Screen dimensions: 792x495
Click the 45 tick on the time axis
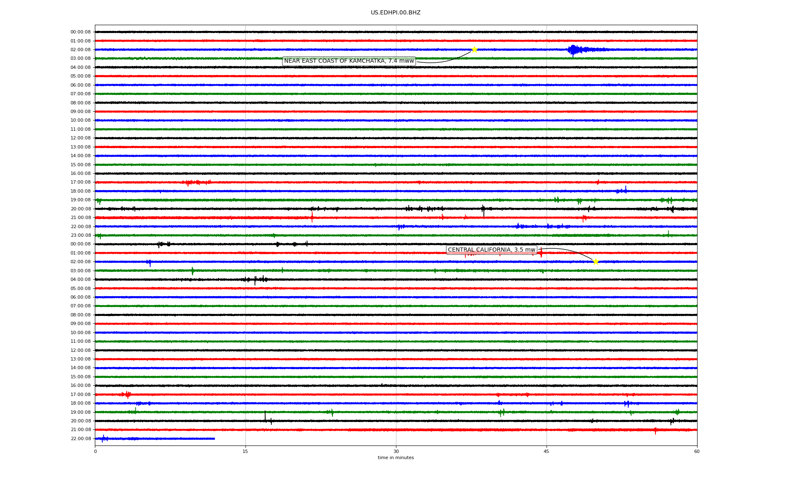pos(546,451)
